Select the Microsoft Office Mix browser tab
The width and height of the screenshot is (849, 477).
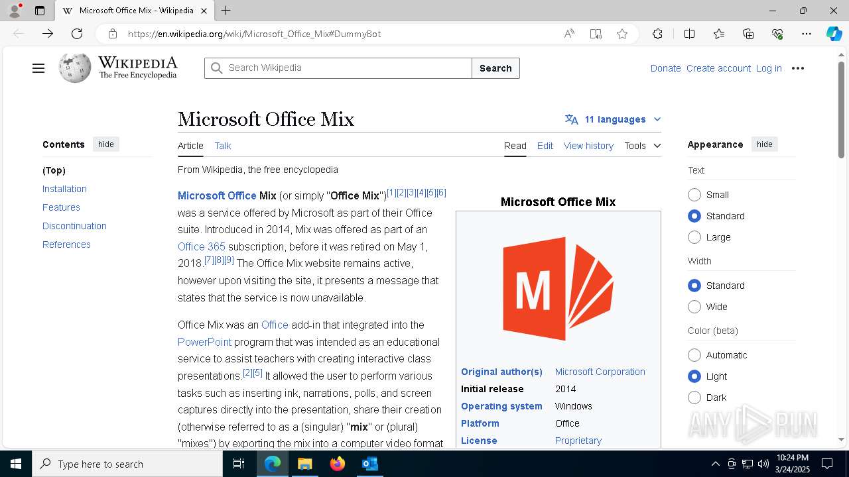(135, 11)
